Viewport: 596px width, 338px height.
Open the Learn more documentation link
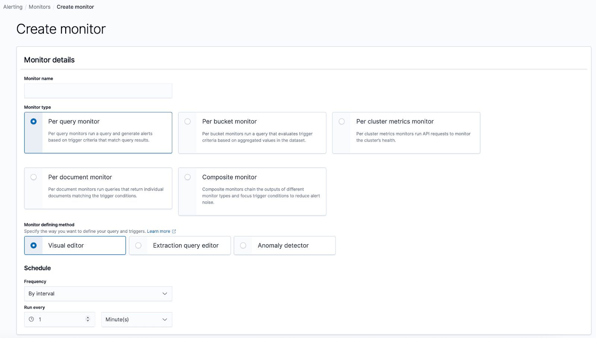coord(158,231)
